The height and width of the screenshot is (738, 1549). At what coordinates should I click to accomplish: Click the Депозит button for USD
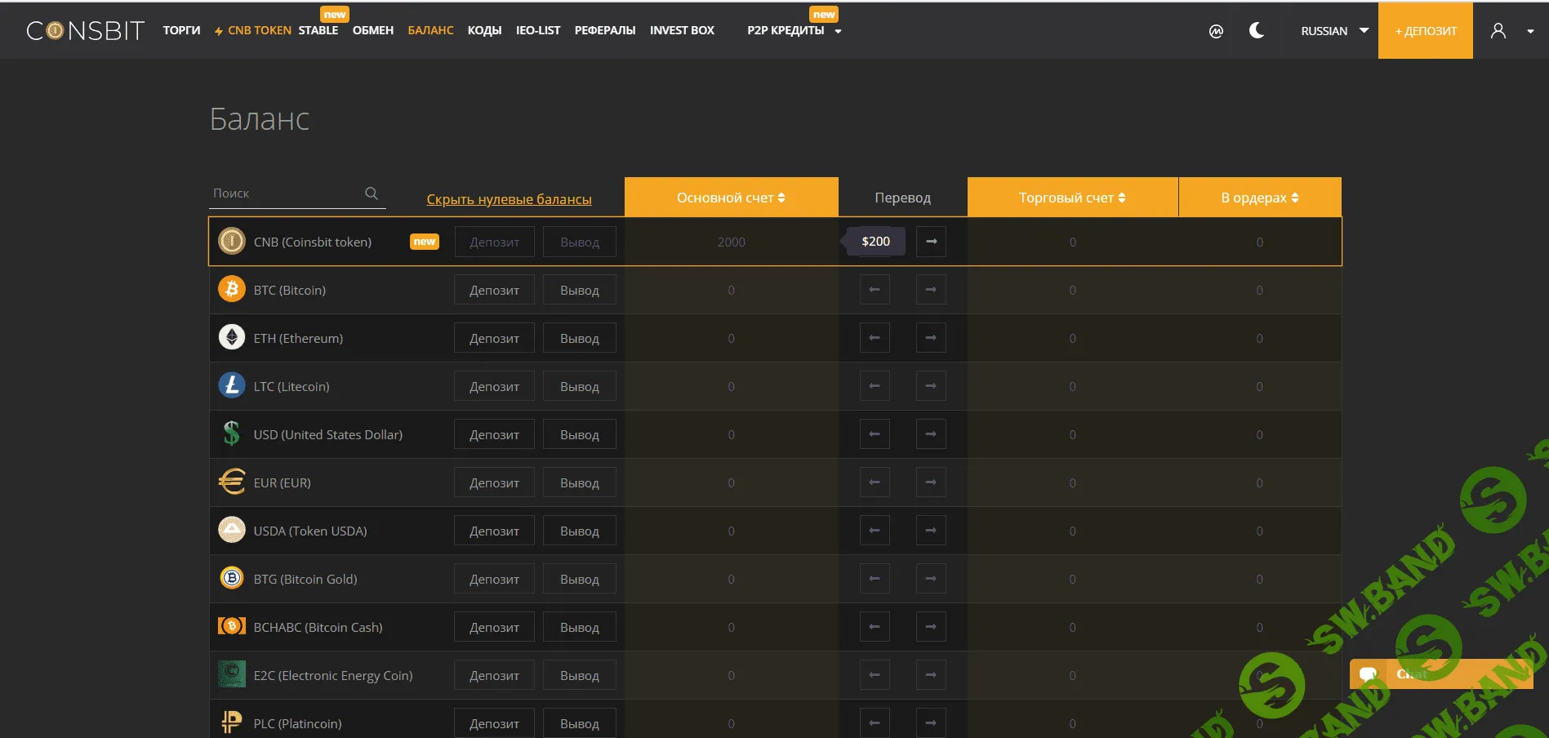(494, 434)
